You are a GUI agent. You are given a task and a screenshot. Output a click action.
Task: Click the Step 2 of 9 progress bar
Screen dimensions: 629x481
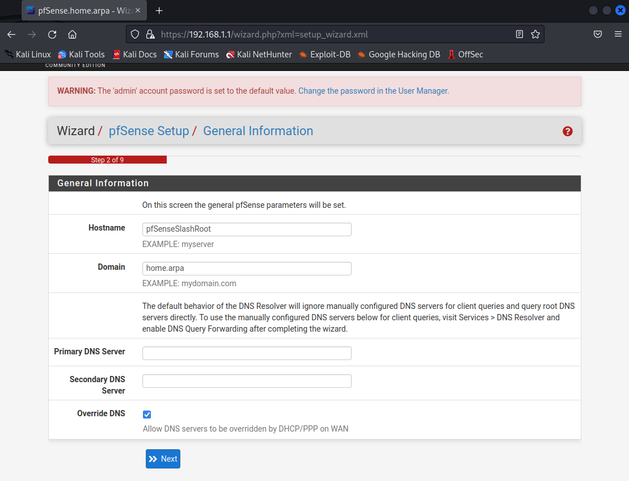coord(107,160)
